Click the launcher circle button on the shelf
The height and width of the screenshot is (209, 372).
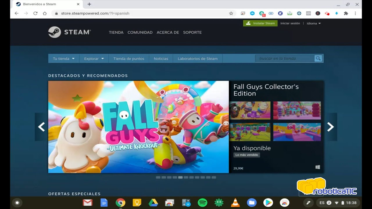(17, 203)
